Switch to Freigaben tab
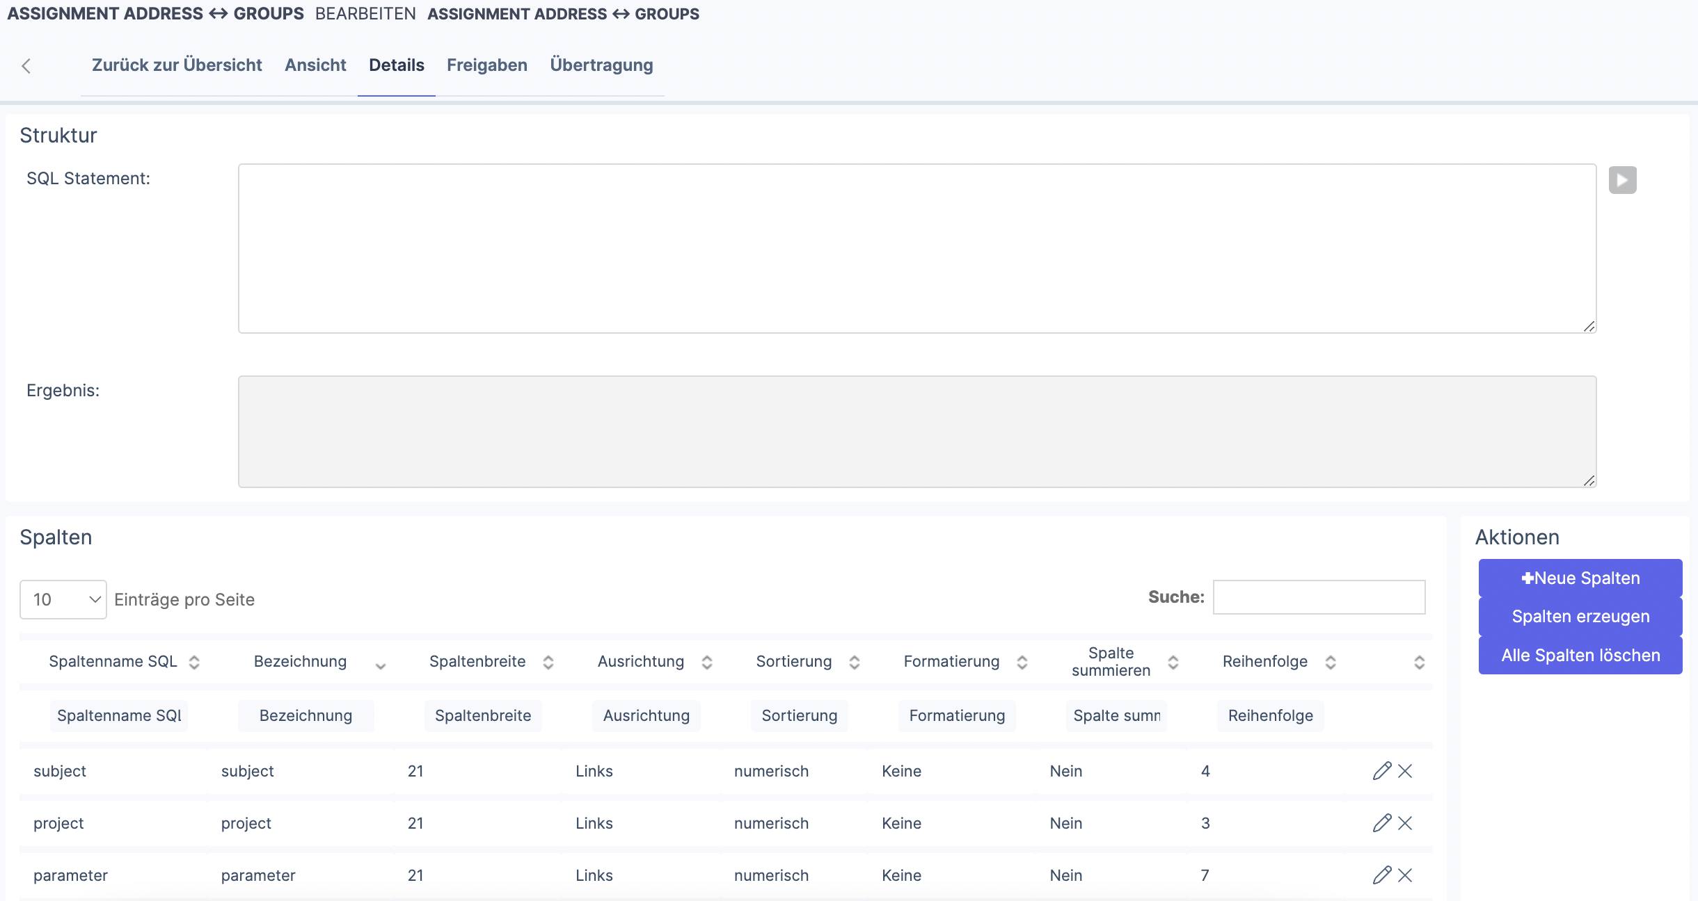The height and width of the screenshot is (901, 1698). tap(486, 65)
